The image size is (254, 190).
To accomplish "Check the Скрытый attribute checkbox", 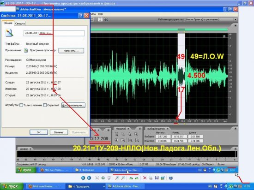I will (45, 105).
